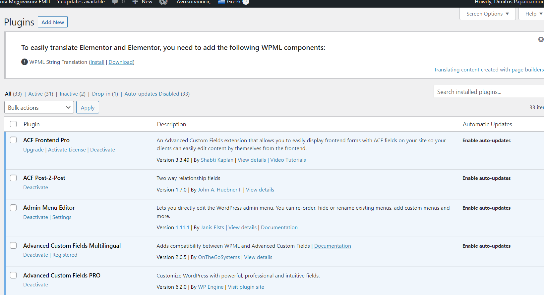Open Admin Menu Editor Documentation link
544x295 pixels.
[279, 228]
